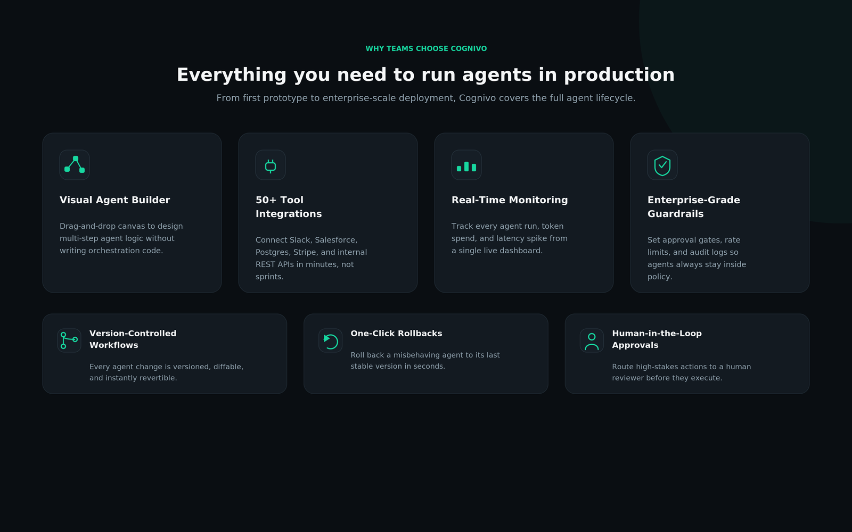This screenshot has width=852, height=532.
Task: Click the 'WHY TEAMS CHOOSE COGNIVO' label
Action: point(426,48)
